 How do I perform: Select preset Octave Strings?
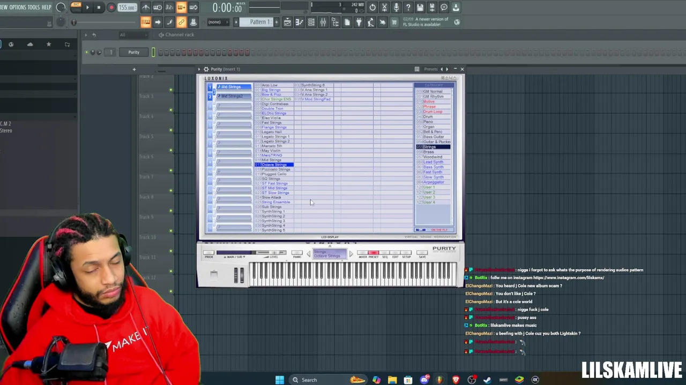pos(274,165)
